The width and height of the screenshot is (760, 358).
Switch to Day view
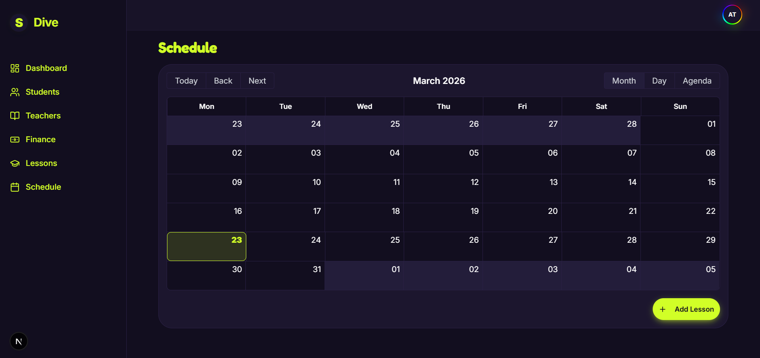659,80
